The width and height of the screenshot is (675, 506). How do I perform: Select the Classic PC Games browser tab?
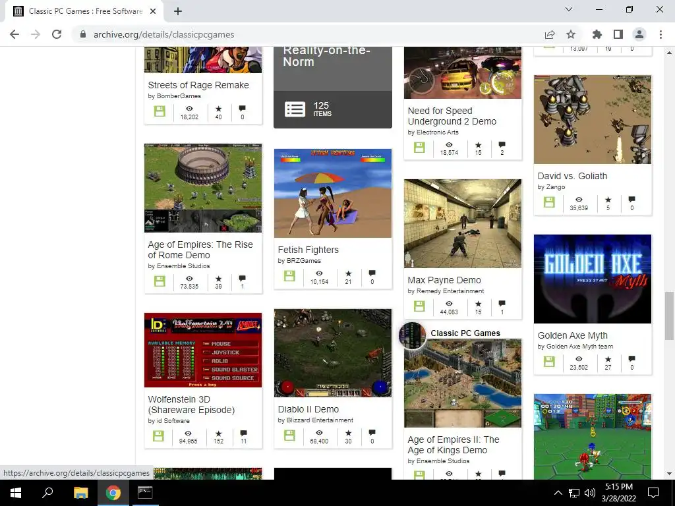click(84, 11)
